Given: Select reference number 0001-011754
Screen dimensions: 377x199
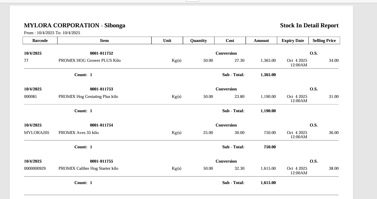Looking at the screenshot, I should tap(101, 125).
